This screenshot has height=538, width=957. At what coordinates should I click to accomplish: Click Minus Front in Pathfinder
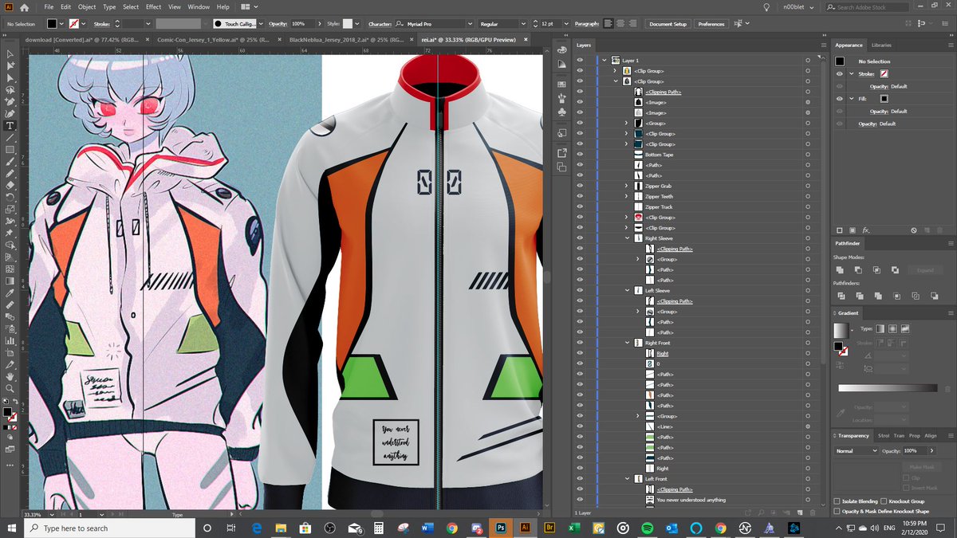click(x=859, y=270)
